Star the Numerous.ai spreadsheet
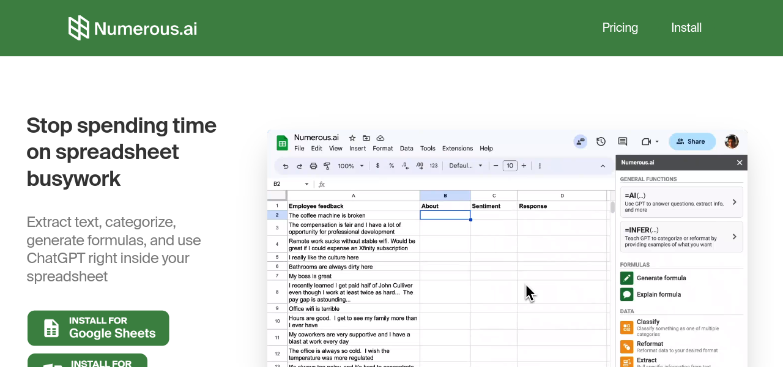 coord(352,138)
